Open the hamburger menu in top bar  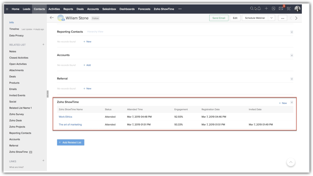7,9
